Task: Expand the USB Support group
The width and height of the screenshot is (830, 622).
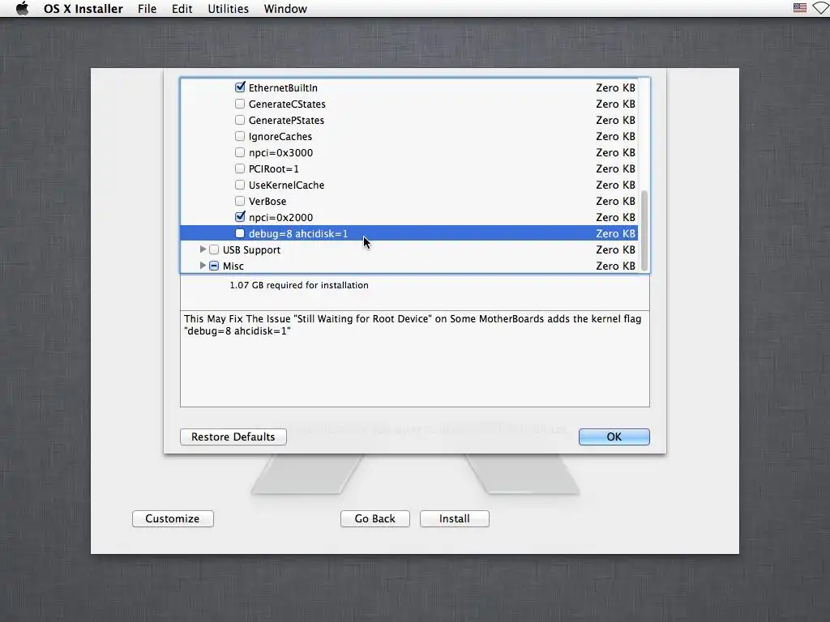Action: click(203, 249)
